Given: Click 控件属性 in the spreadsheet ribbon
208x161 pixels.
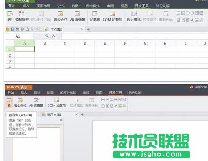Looking at the screenshot, I should coord(150,16).
